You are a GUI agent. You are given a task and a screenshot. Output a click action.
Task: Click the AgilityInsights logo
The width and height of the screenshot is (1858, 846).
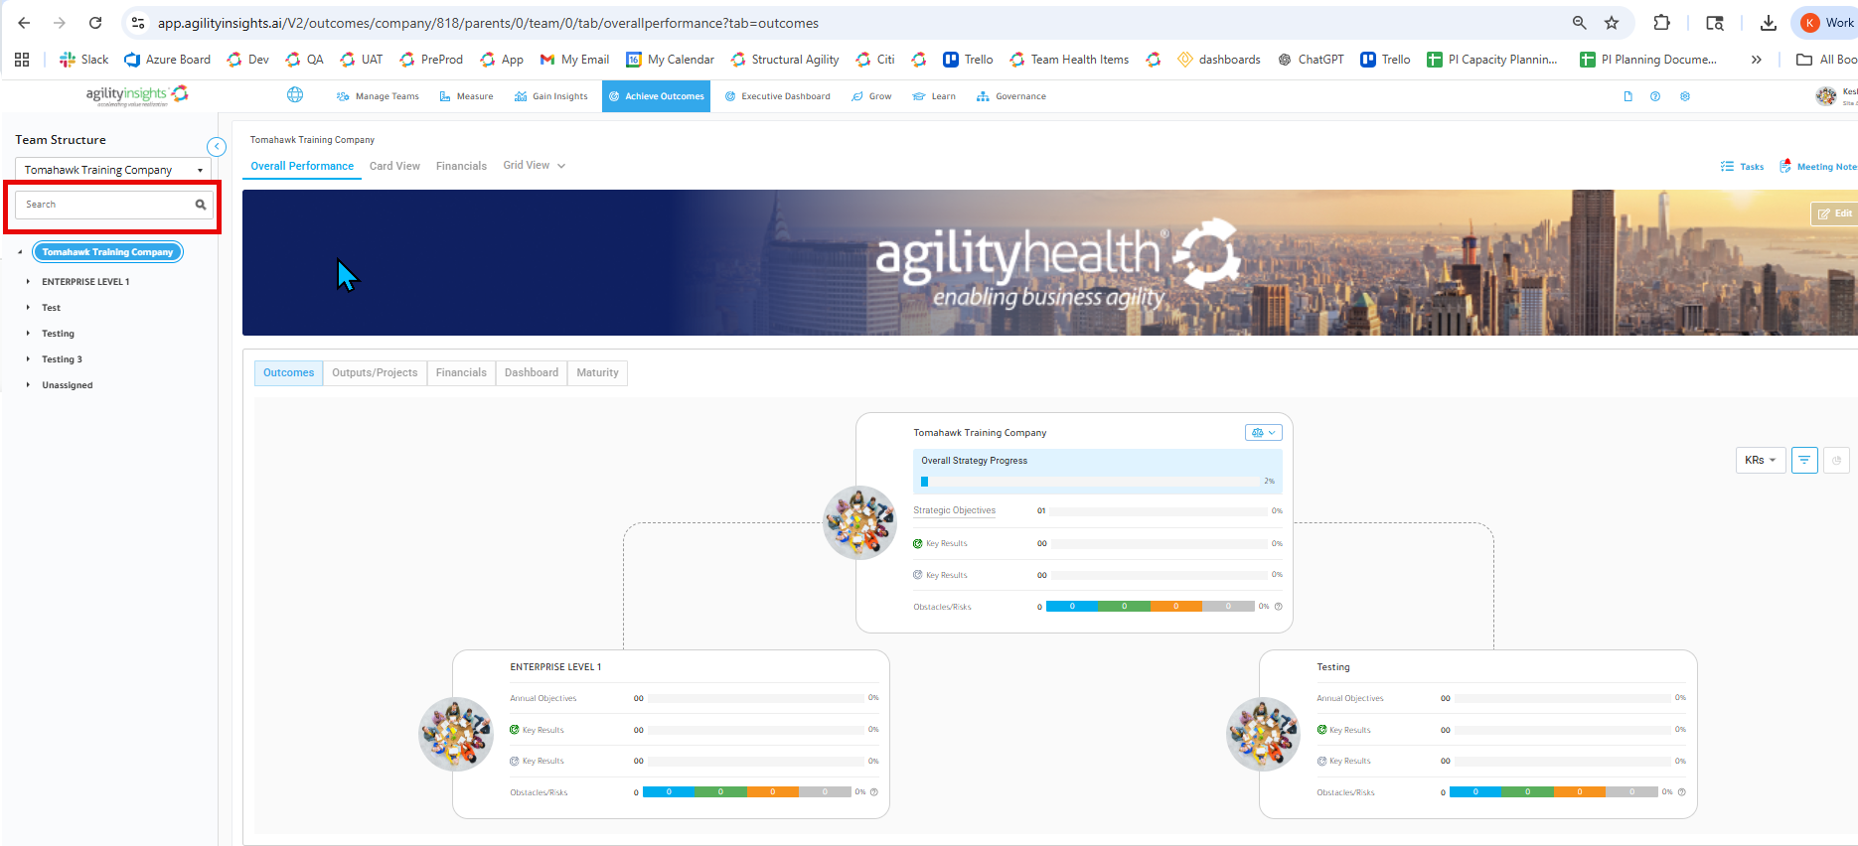(137, 95)
